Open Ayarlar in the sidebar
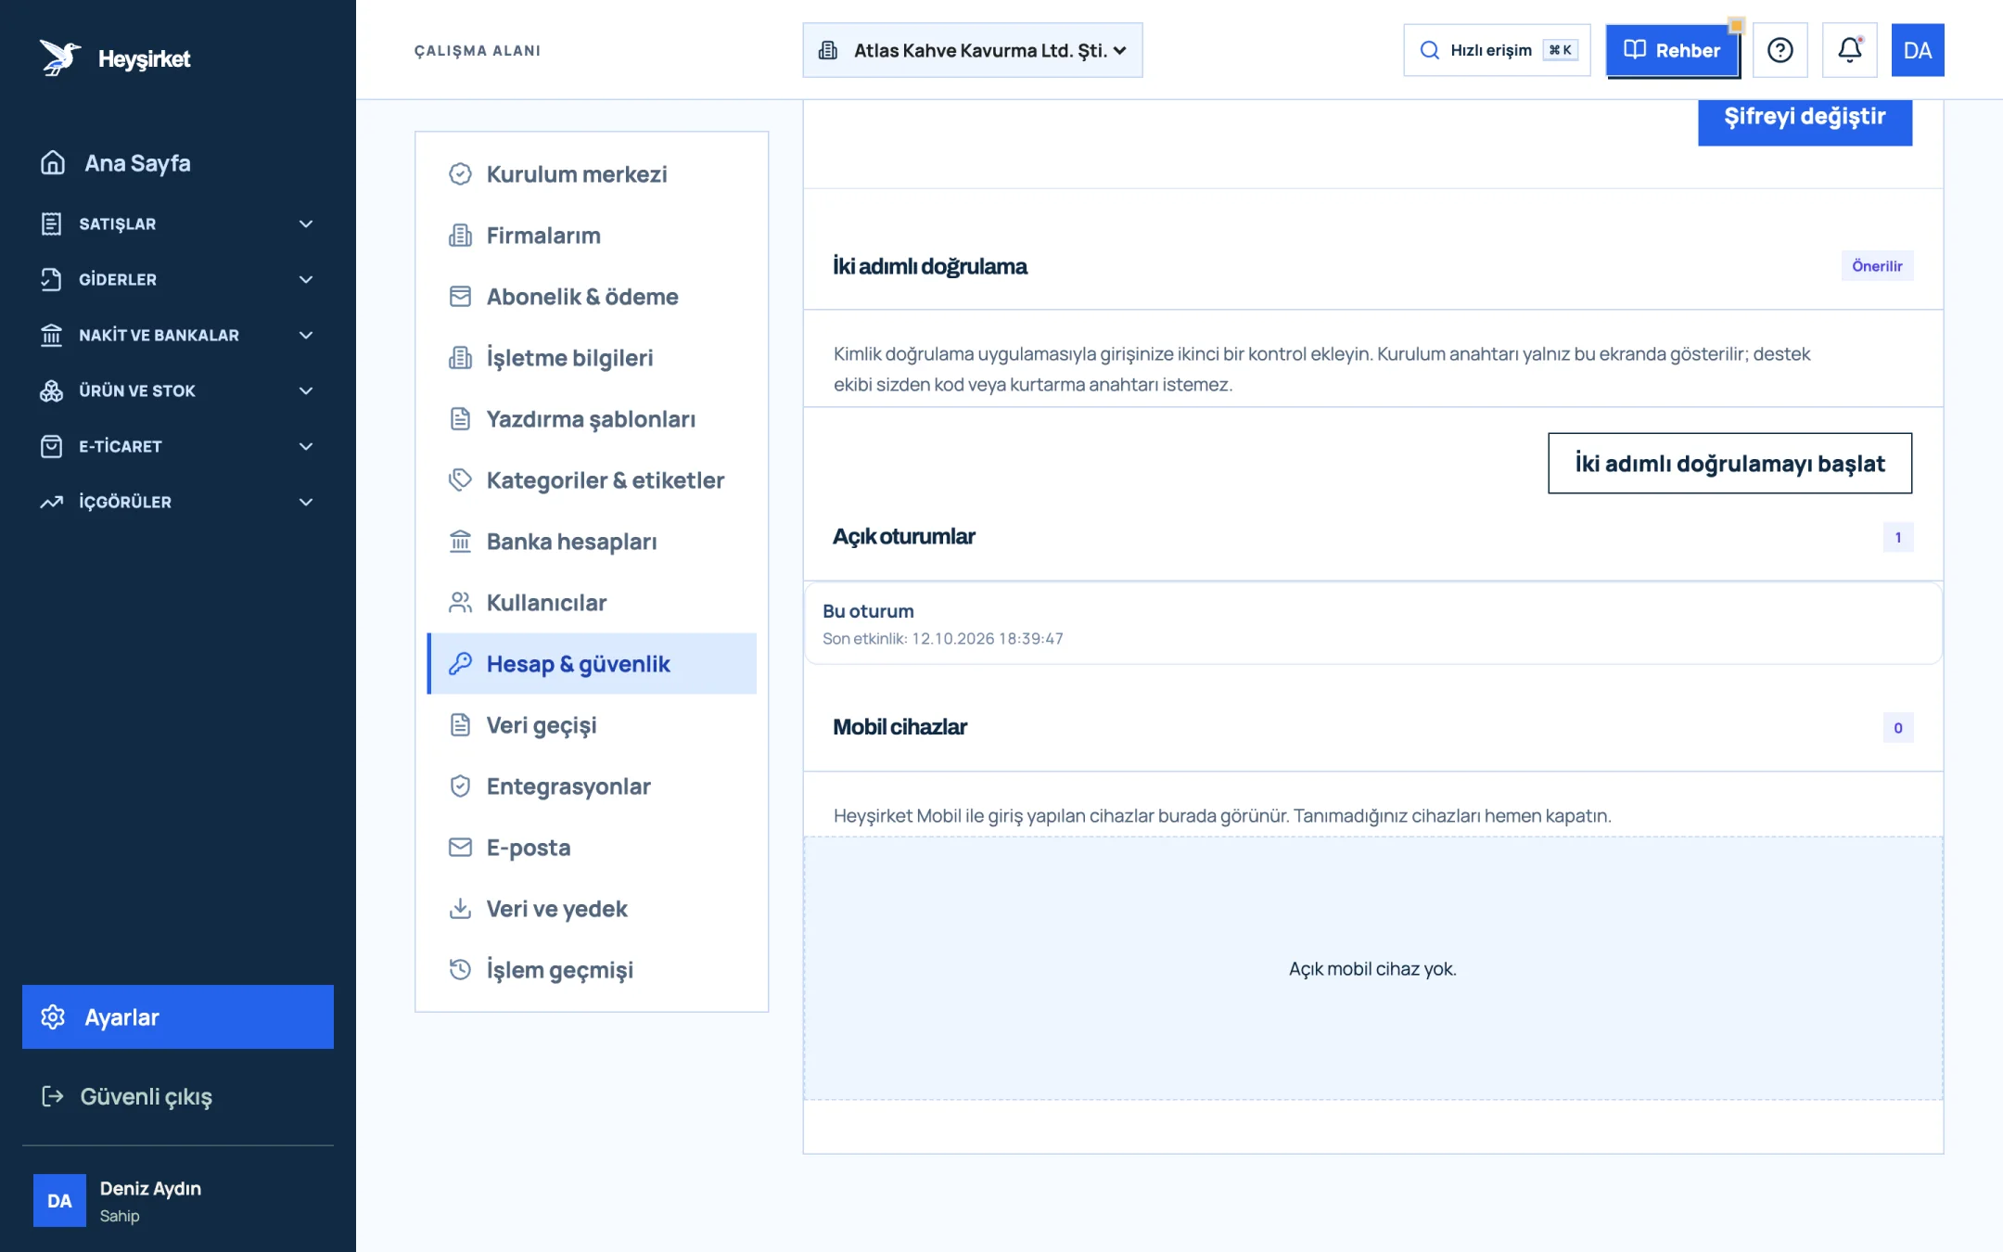Image resolution: width=2003 pixels, height=1252 pixels. pos(177,1016)
